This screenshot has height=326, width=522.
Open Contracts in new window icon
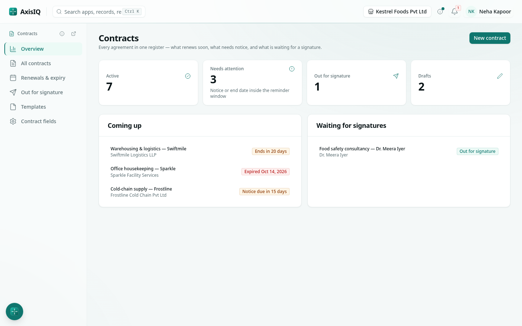click(x=74, y=34)
